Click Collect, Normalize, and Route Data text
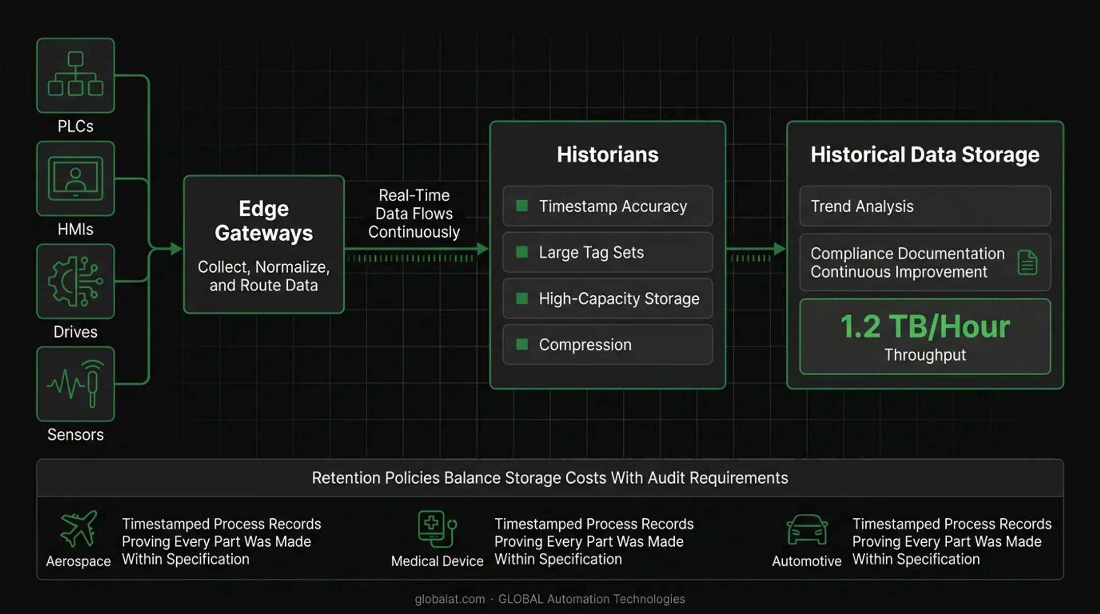1100x614 pixels. pyautogui.click(x=264, y=276)
